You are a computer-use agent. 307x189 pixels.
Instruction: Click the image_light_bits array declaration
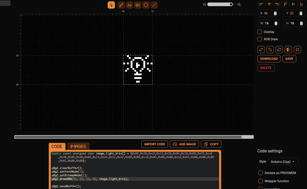pyautogui.click(x=133, y=157)
